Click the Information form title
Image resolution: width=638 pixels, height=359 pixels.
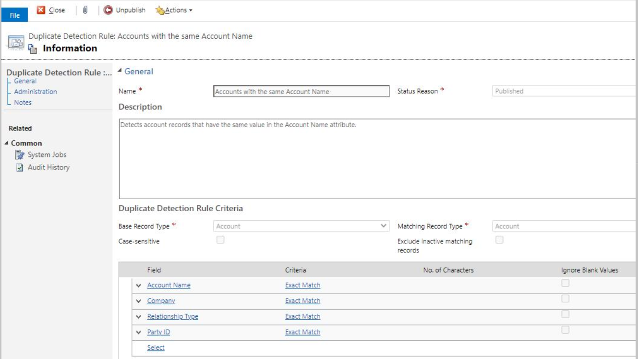click(70, 48)
